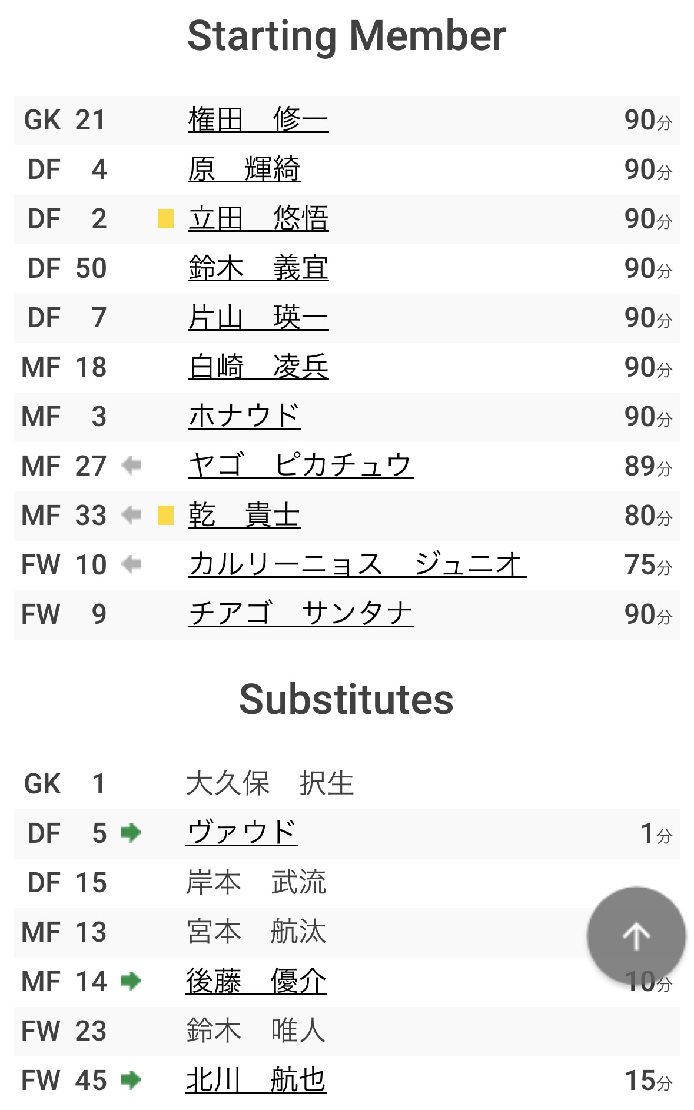Open 鈴木 義宜 player link
This screenshot has height=1110, width=694.
coord(258,268)
